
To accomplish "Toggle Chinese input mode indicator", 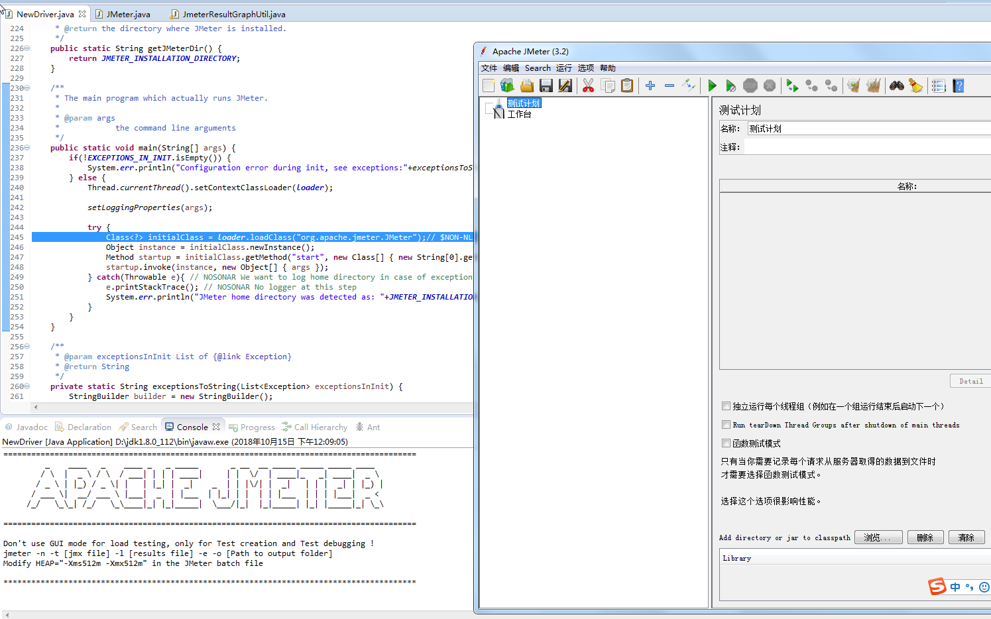I will coord(955,587).
